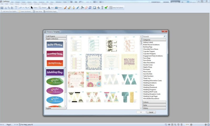
Task: Select the paint bucket fill tool
Action: [98, 8]
